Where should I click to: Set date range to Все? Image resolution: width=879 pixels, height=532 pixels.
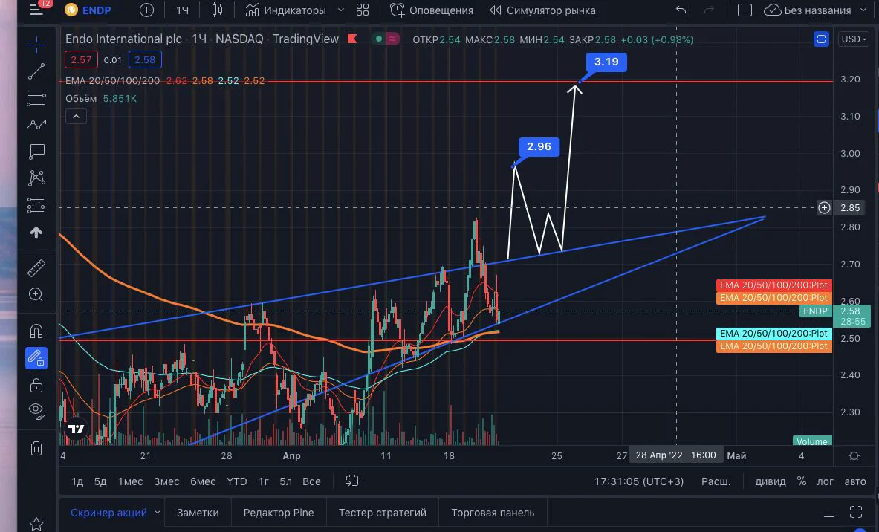[311, 481]
